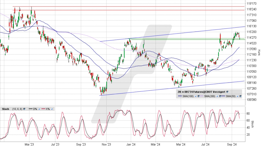The image size is (263, 148).
Task: Uncheck the D% line checkbox
Action: click(x=39, y=109)
